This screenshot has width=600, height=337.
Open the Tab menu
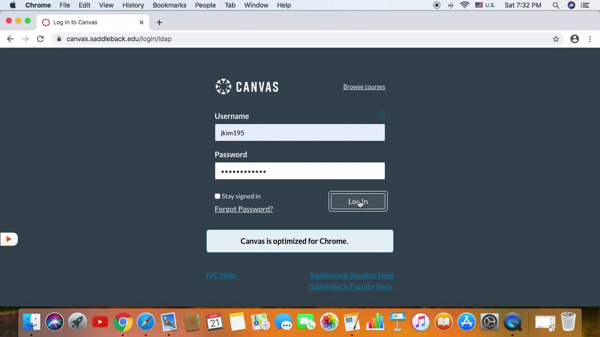(x=230, y=5)
